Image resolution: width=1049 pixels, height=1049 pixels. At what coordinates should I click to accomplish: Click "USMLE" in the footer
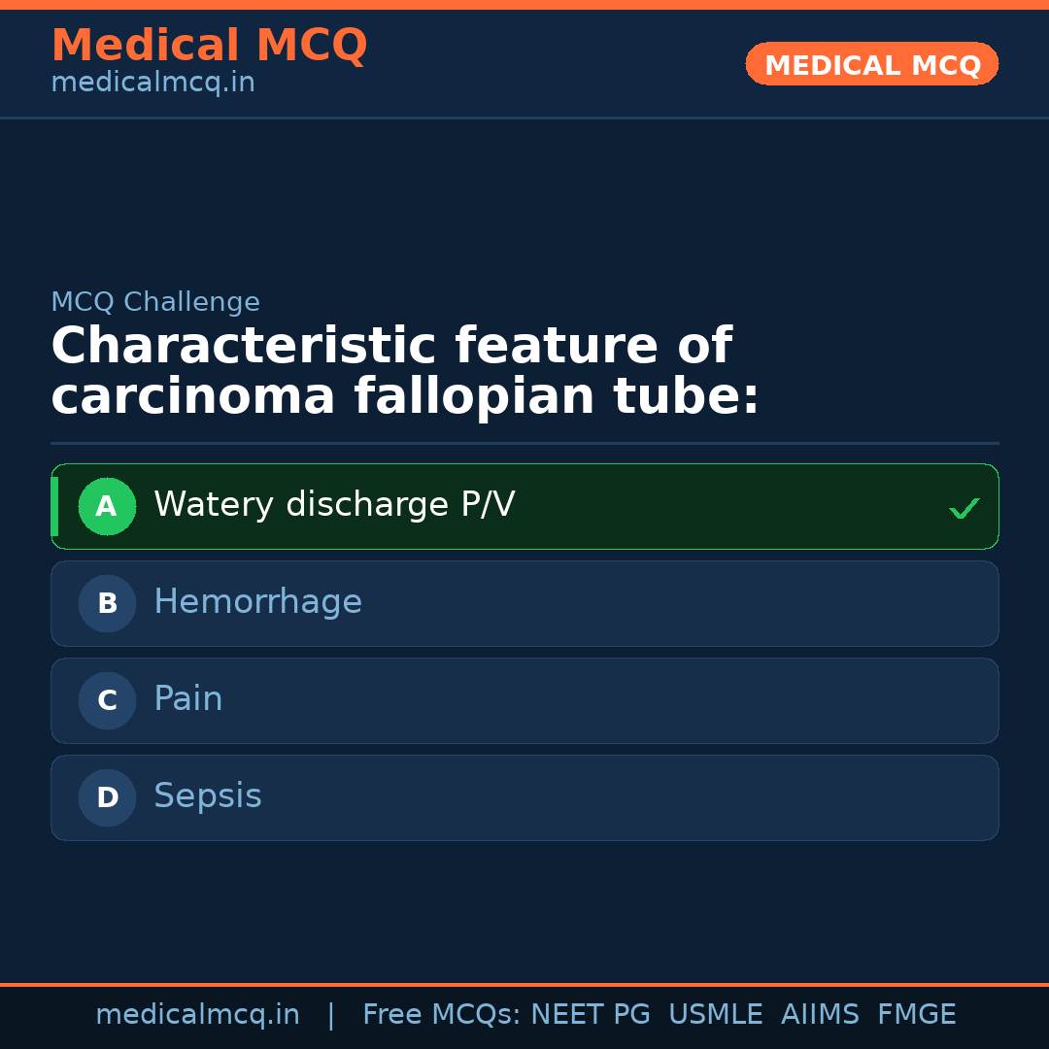tap(715, 1015)
